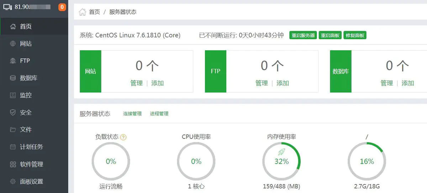Click the 修复面板 button
The width and height of the screenshot is (427, 193).
point(355,35)
